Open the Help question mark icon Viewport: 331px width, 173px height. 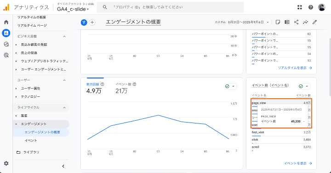310,7
